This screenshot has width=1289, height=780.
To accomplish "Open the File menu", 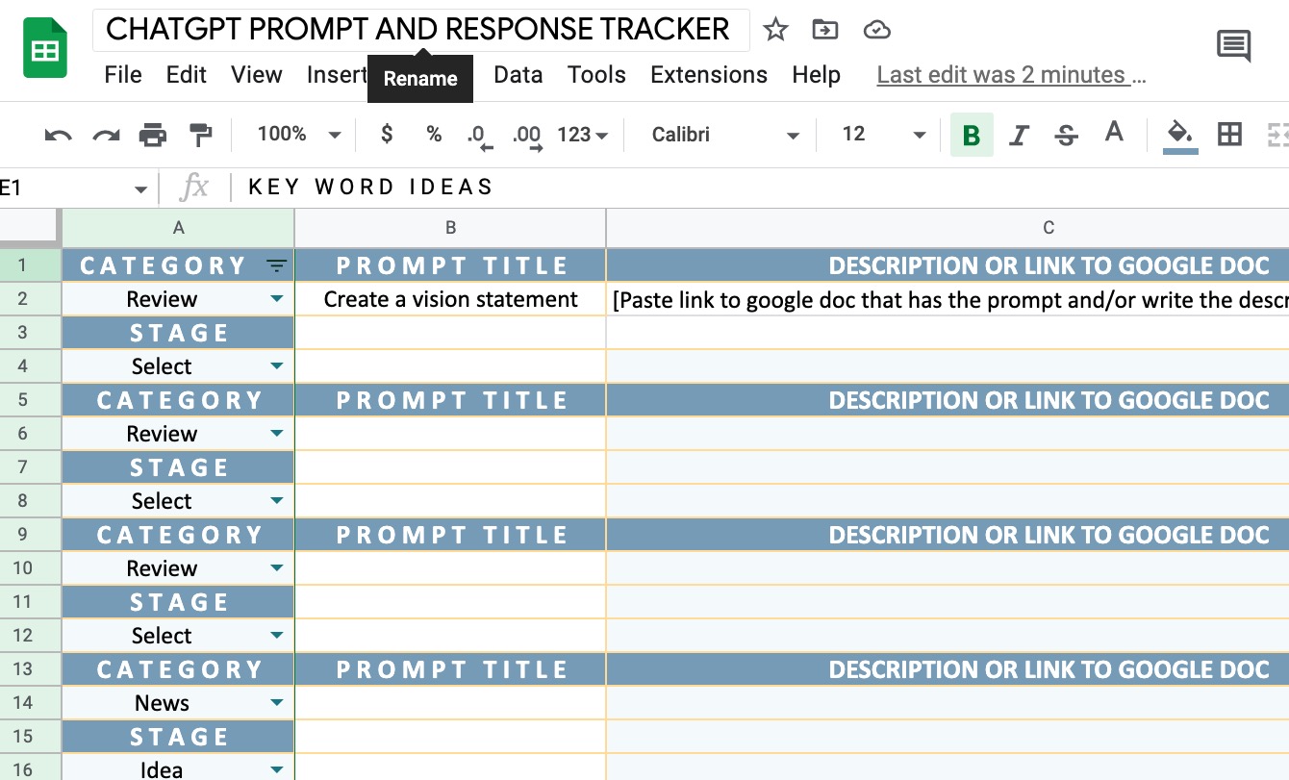I will (123, 74).
